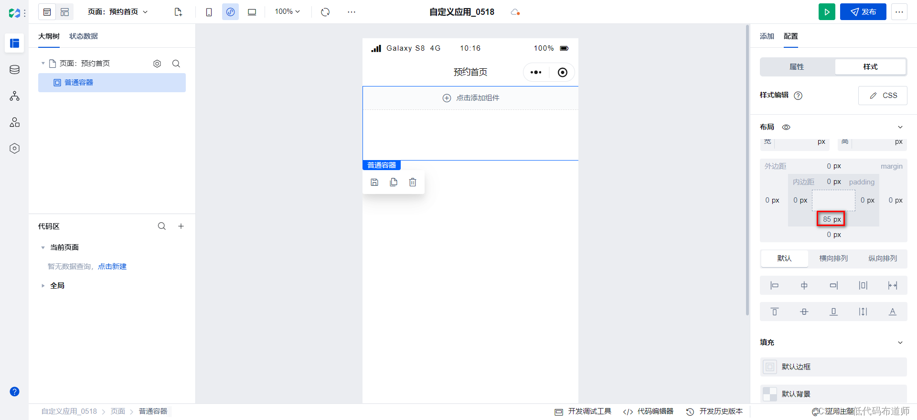Copy the selected container
Image resolution: width=917 pixels, height=420 pixels.
pyautogui.click(x=394, y=182)
